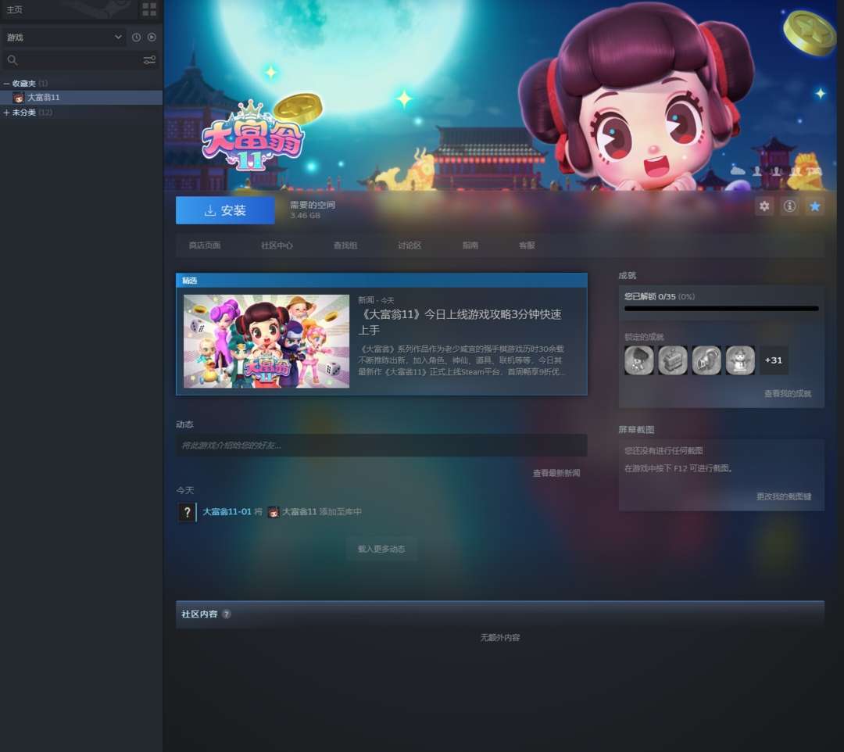Screen dimensions: 844x752
Task: Open 查看最新新闻 link
Action: click(556, 473)
